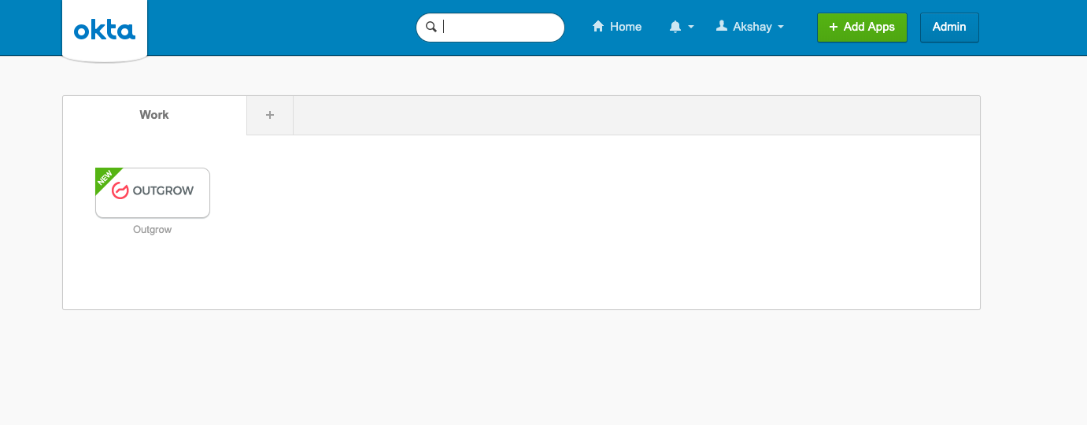
Task: Click the Home house icon
Action: (598, 26)
